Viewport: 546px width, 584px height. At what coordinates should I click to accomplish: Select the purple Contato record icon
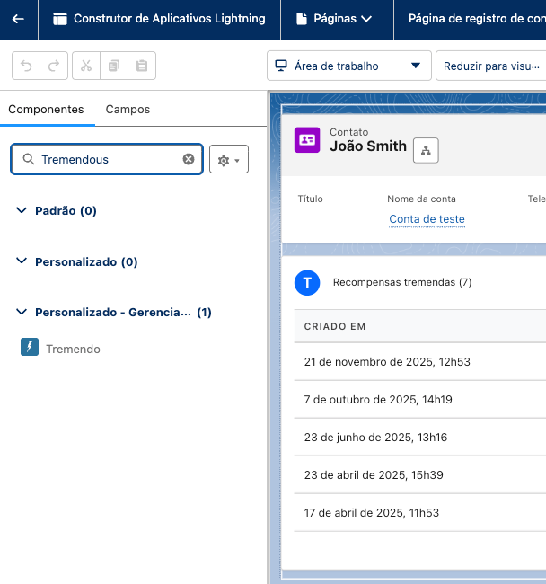point(307,139)
